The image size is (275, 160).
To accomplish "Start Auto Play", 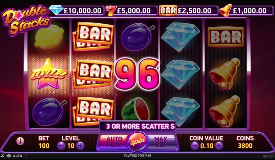I will (114, 142).
